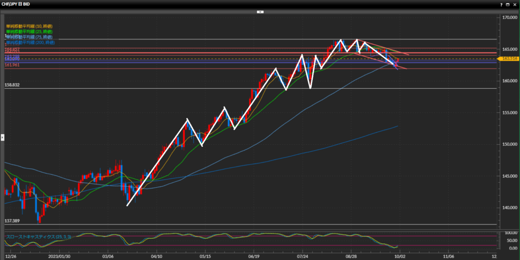The height and width of the screenshot is (260, 520).
Task: Click the 161.961 red line label
Action: pos(12,65)
